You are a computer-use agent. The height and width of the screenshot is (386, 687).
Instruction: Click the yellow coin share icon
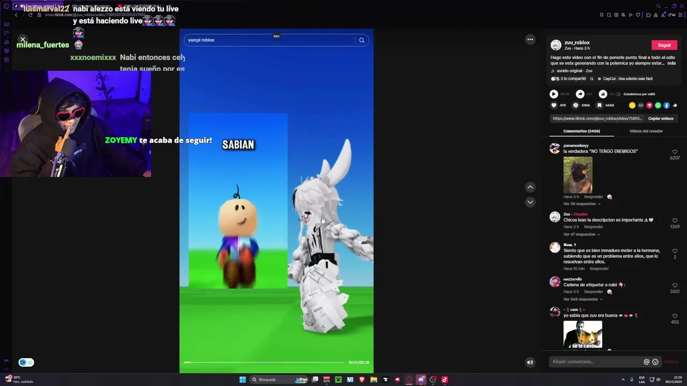pos(632,106)
